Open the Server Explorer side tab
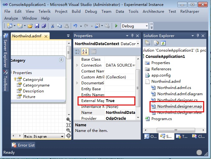Screen dimensions: 211x159 click(5, 51)
